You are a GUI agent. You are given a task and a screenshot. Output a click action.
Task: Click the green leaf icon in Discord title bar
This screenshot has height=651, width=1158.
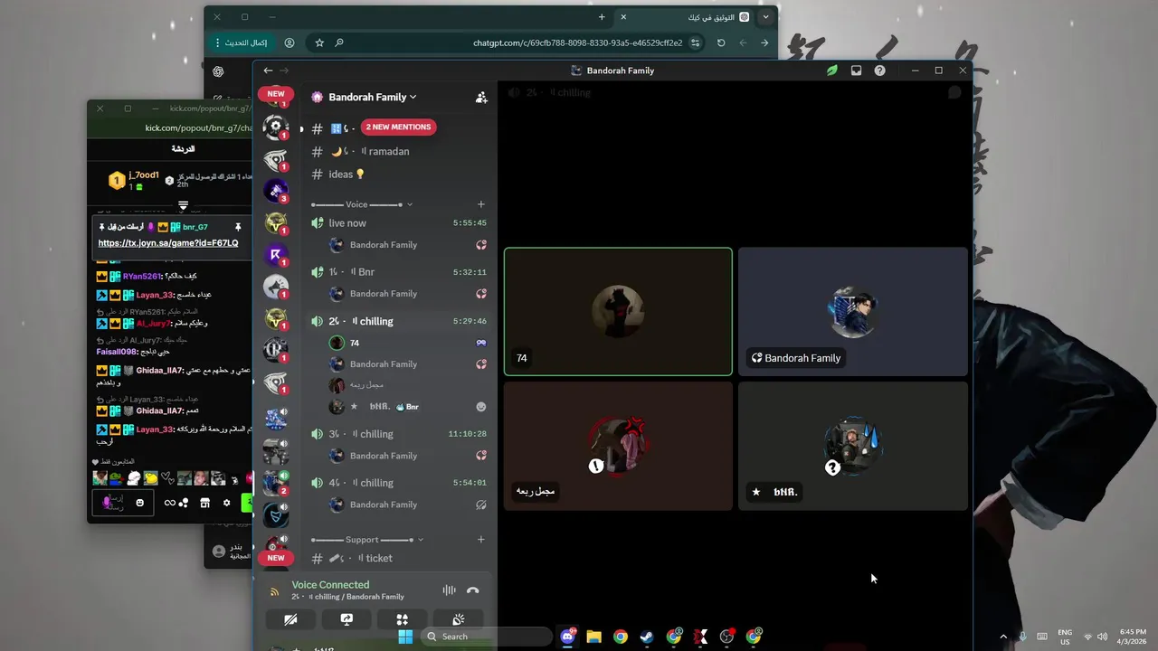point(831,71)
